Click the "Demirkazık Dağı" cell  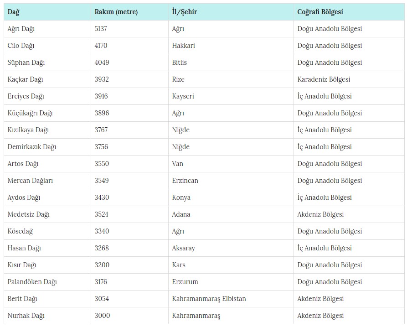(x=32, y=147)
